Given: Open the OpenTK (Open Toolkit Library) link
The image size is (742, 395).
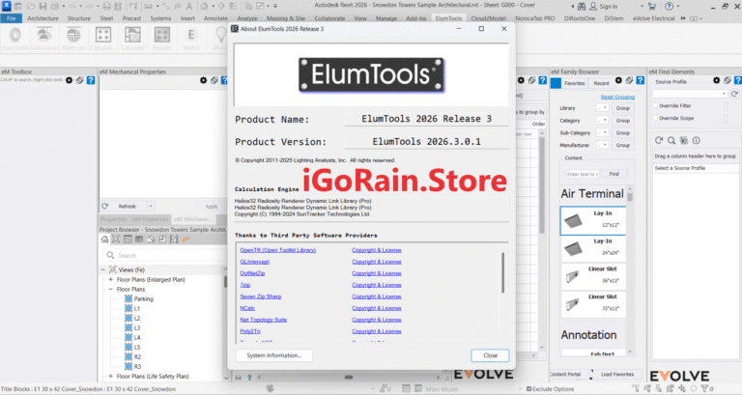Looking at the screenshot, I should point(278,250).
